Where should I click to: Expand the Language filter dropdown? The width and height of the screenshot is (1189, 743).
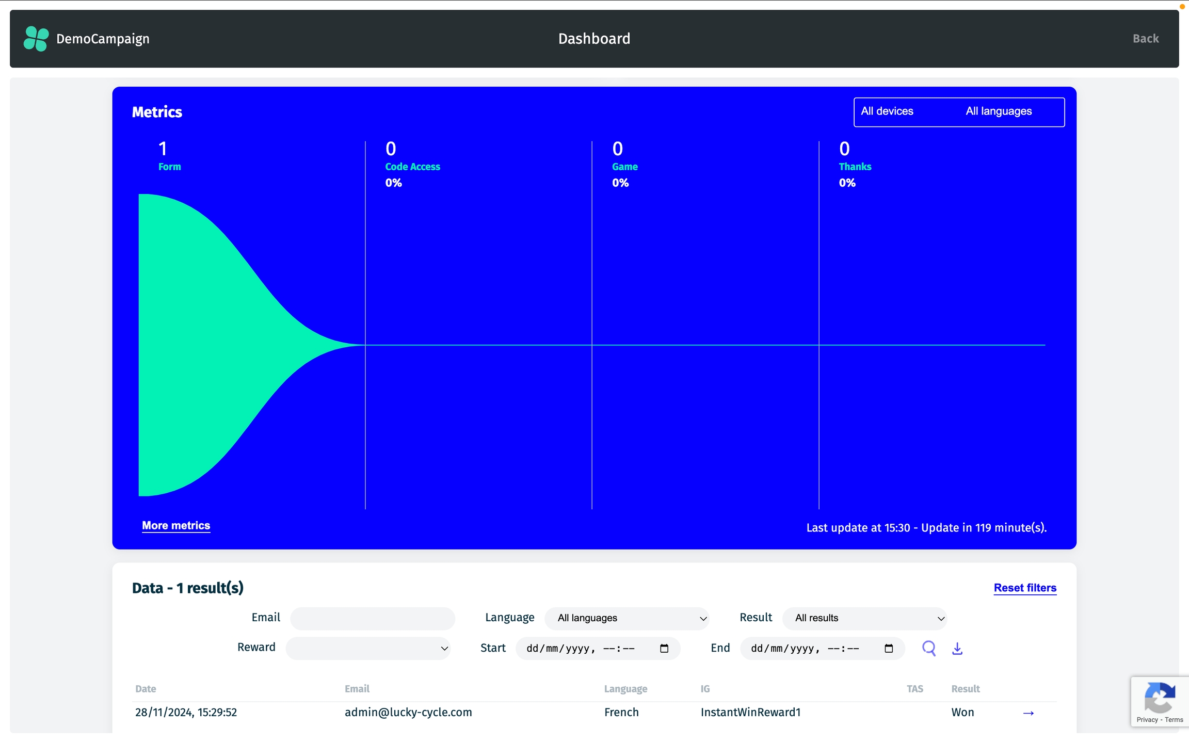(626, 618)
